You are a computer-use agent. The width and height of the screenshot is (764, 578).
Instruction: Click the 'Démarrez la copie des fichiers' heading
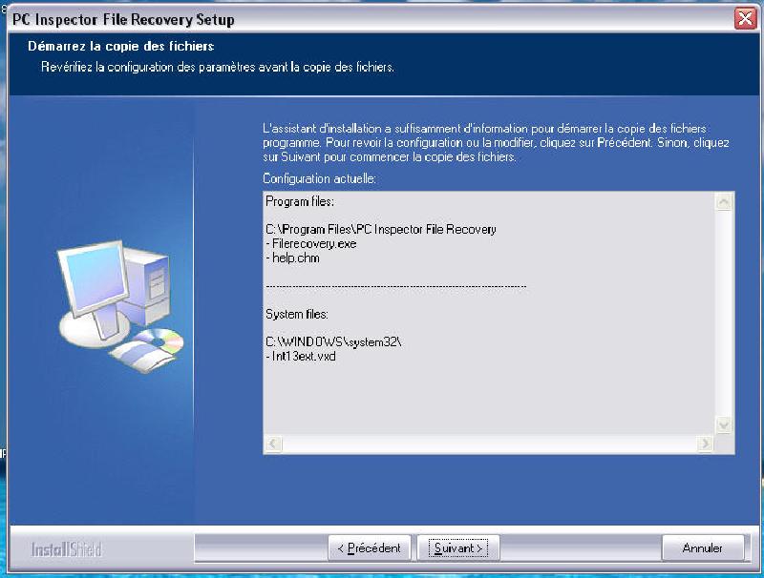121,46
